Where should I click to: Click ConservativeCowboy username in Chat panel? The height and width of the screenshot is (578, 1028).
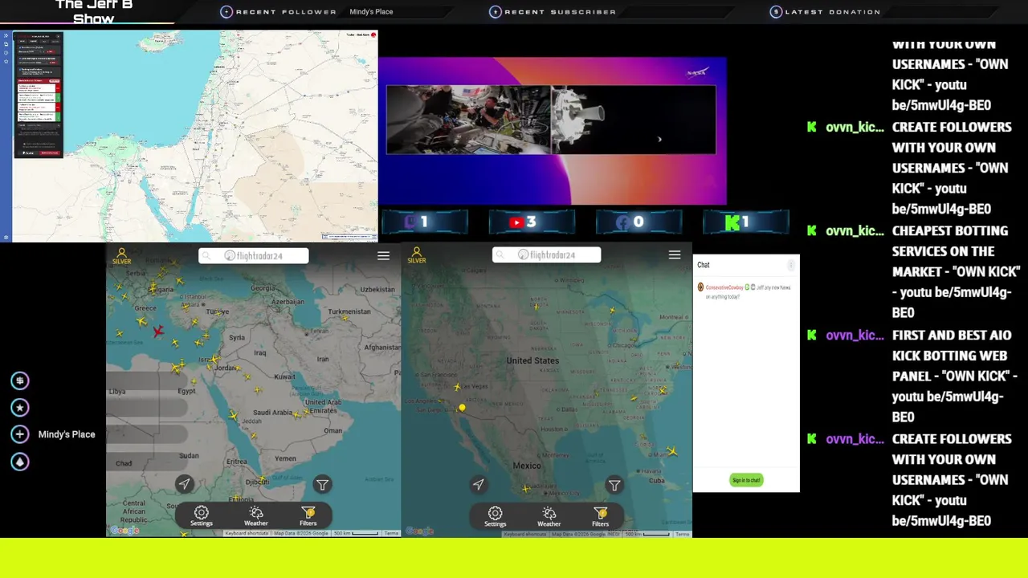(x=724, y=287)
